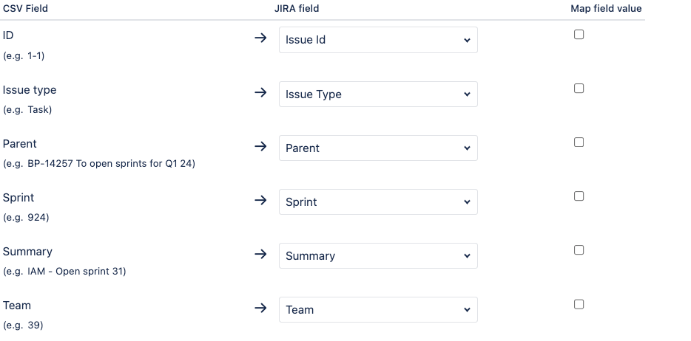Check map field value for Issue type
The width and height of the screenshot is (691, 341).
[579, 88]
